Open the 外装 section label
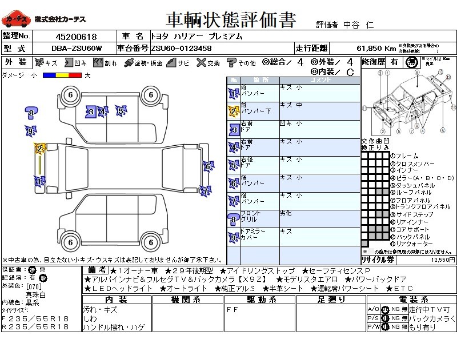Screen dimensions: 457x343 17,62
